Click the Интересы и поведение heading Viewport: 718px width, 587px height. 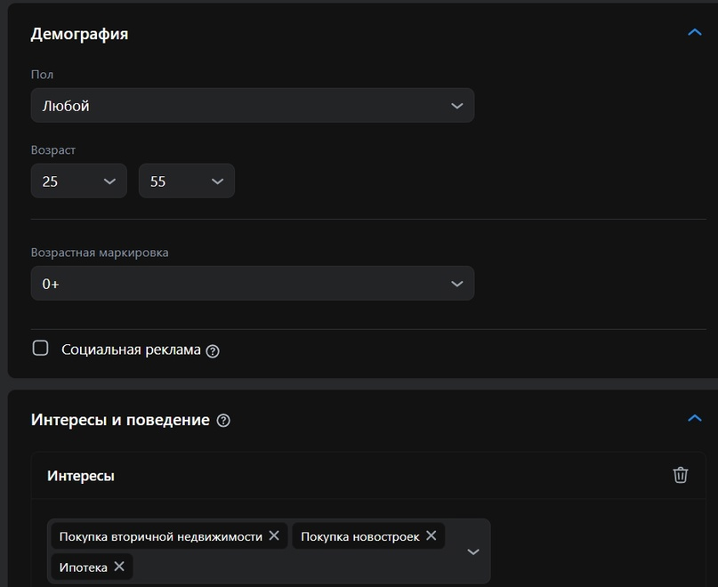click(120, 420)
